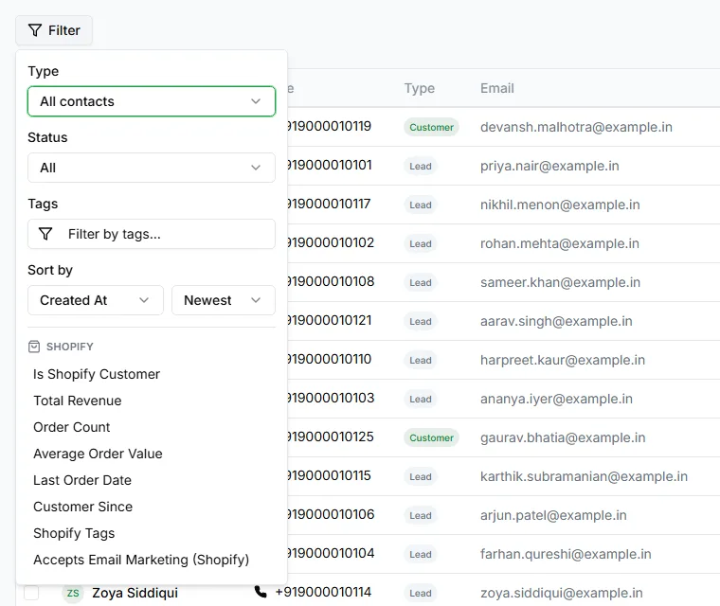Image resolution: width=720 pixels, height=606 pixels.
Task: Click the Lead badge for priya.nair
Action: [x=420, y=167]
